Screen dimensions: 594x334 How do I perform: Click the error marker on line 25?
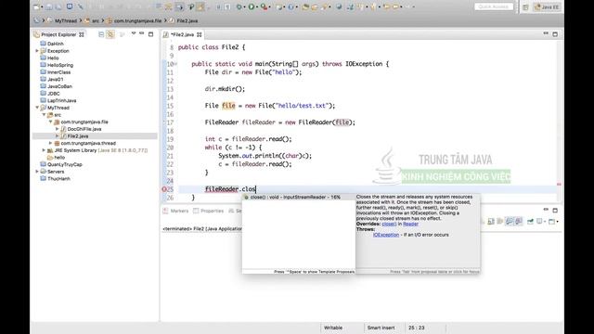tap(164, 189)
